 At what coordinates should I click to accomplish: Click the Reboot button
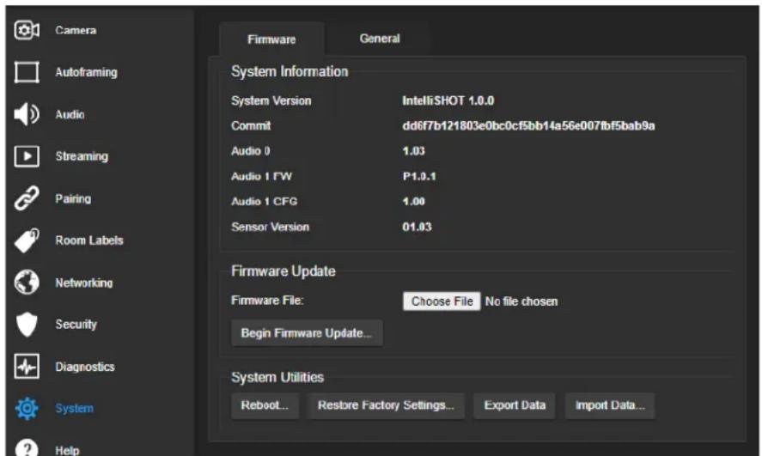pos(265,405)
